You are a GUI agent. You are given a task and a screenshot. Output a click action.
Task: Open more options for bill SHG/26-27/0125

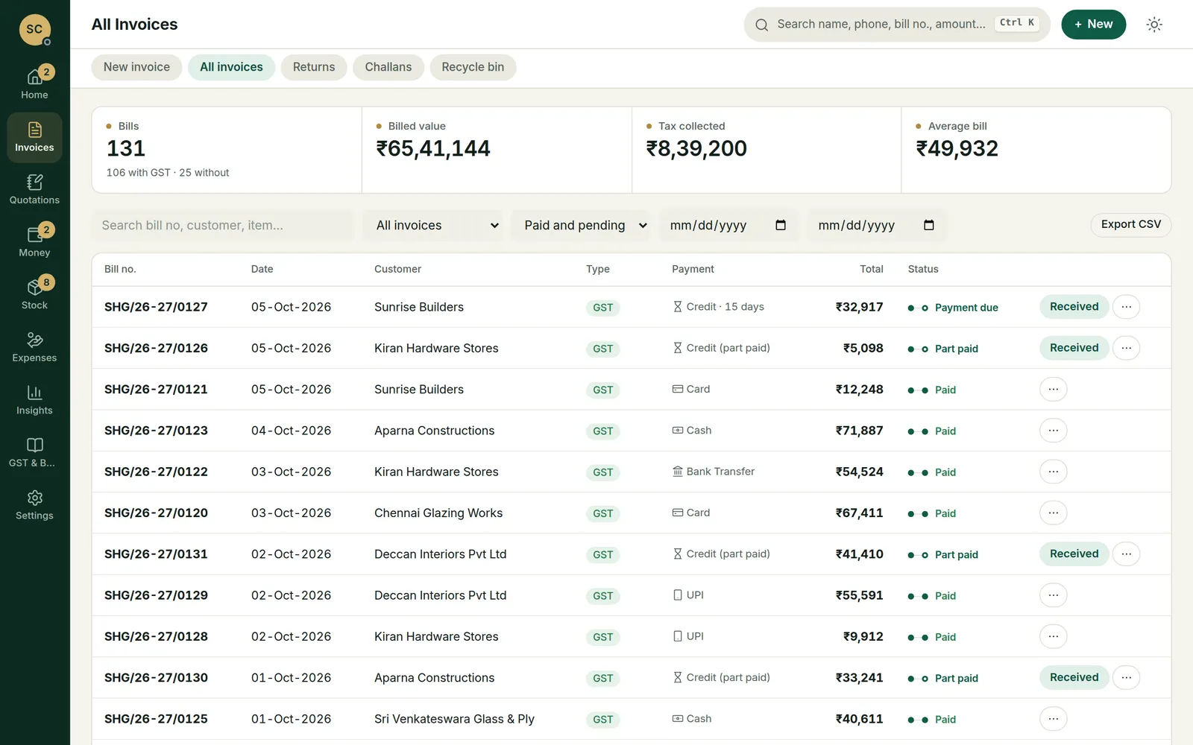1053,719
